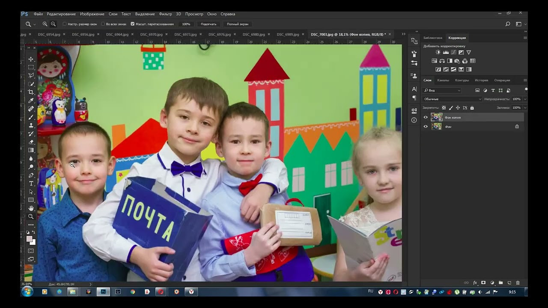Select the Eyedropper tool
This screenshot has height=308, width=548.
click(31, 101)
